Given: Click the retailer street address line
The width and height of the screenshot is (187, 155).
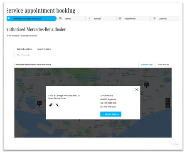Looking at the screenshot, I should click(x=106, y=96).
